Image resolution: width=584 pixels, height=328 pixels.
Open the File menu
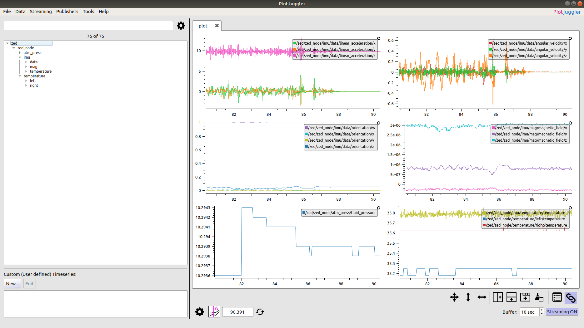click(x=7, y=12)
